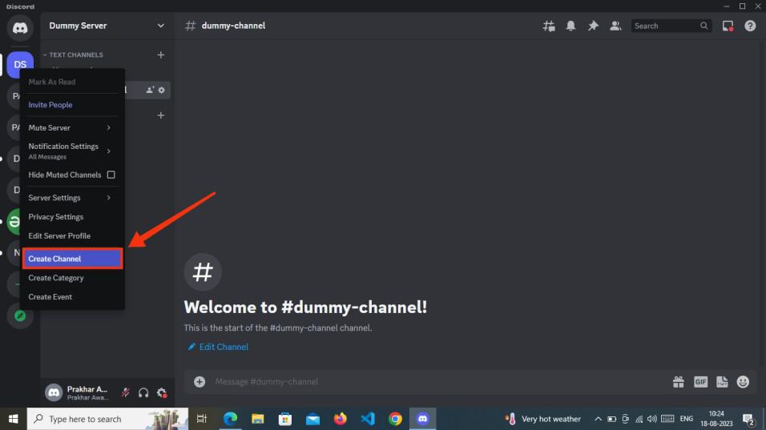
Task: Open taskbar volume icon
Action: (x=651, y=419)
